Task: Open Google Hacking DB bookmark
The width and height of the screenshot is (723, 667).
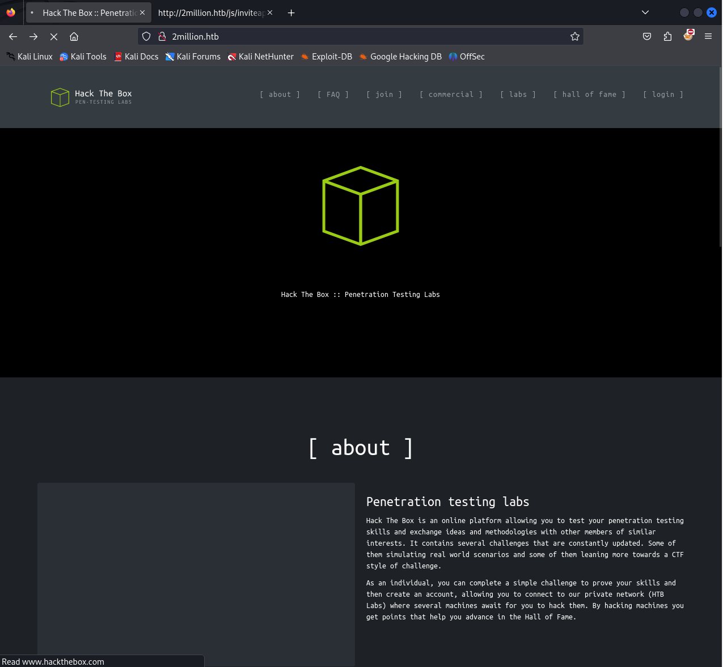Action: tap(400, 57)
